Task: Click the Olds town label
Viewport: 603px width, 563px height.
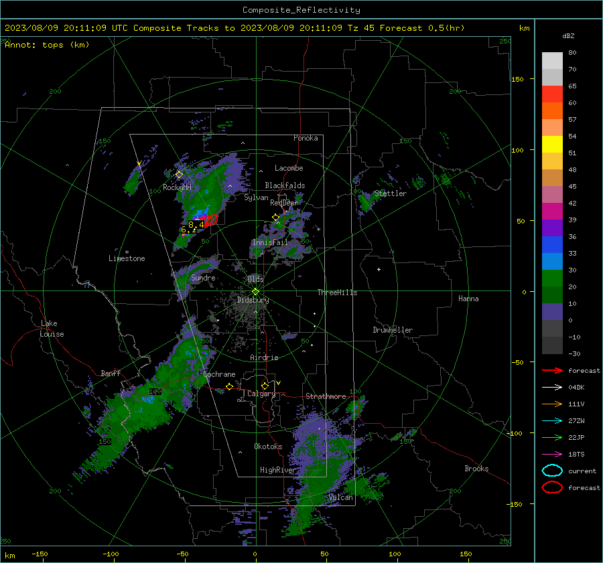Action: point(255,279)
